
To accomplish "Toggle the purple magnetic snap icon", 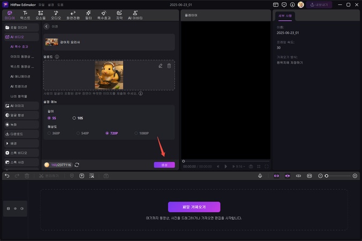I will tap(288, 176).
